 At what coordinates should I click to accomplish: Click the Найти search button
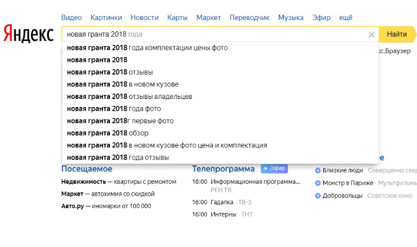point(396,34)
